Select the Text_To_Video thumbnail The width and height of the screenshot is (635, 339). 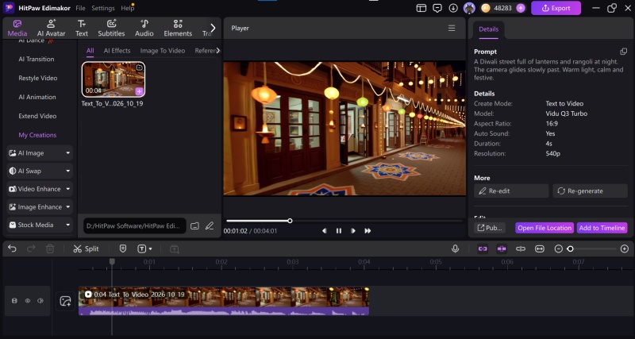(x=114, y=79)
